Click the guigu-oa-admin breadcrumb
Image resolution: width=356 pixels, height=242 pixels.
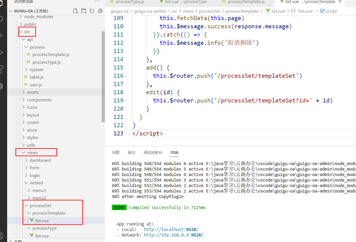click(150, 11)
